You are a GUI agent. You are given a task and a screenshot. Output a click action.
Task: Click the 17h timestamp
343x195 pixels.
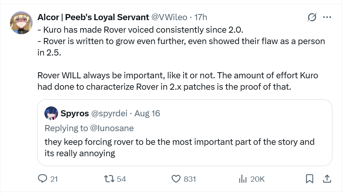tap(201, 17)
